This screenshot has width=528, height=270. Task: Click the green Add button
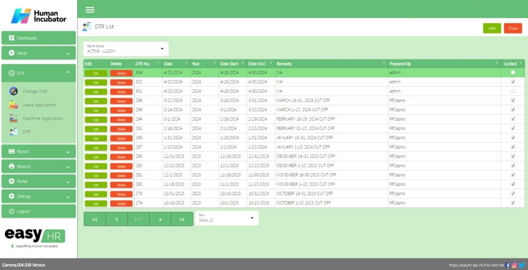(x=492, y=28)
